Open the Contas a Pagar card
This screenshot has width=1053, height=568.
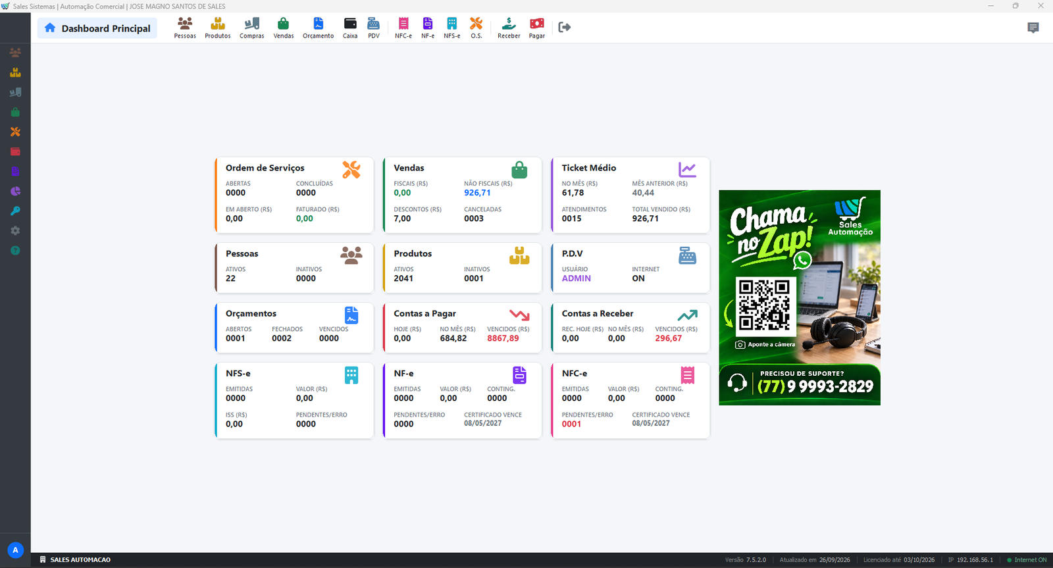click(462, 328)
